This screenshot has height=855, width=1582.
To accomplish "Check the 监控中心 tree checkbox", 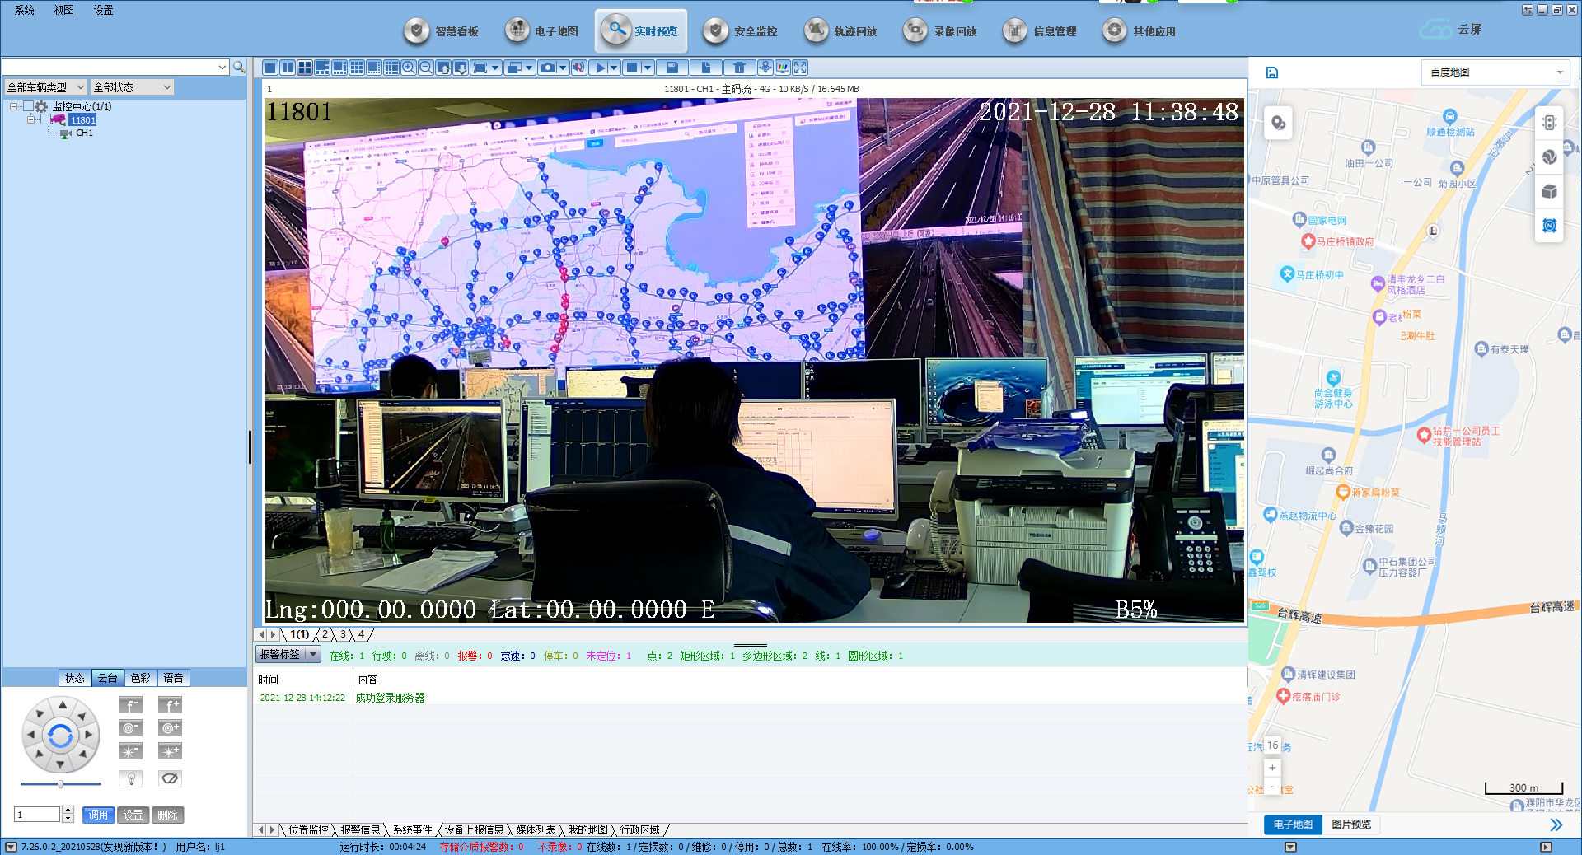I will [29, 106].
